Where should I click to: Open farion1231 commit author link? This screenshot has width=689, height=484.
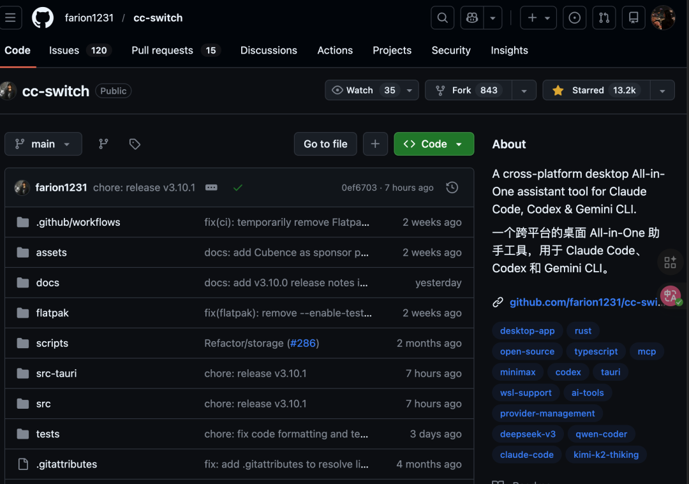tap(61, 187)
